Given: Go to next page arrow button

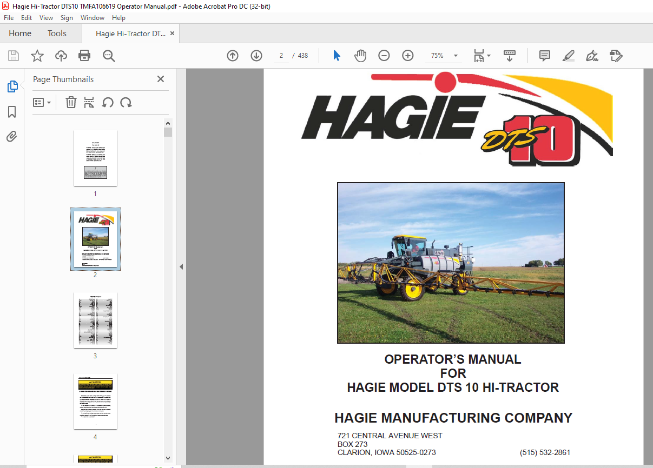Looking at the screenshot, I should (256, 56).
